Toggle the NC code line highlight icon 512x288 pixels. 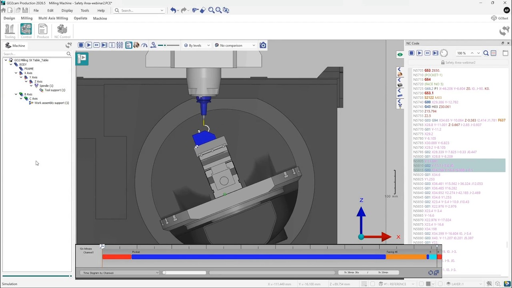point(494,53)
